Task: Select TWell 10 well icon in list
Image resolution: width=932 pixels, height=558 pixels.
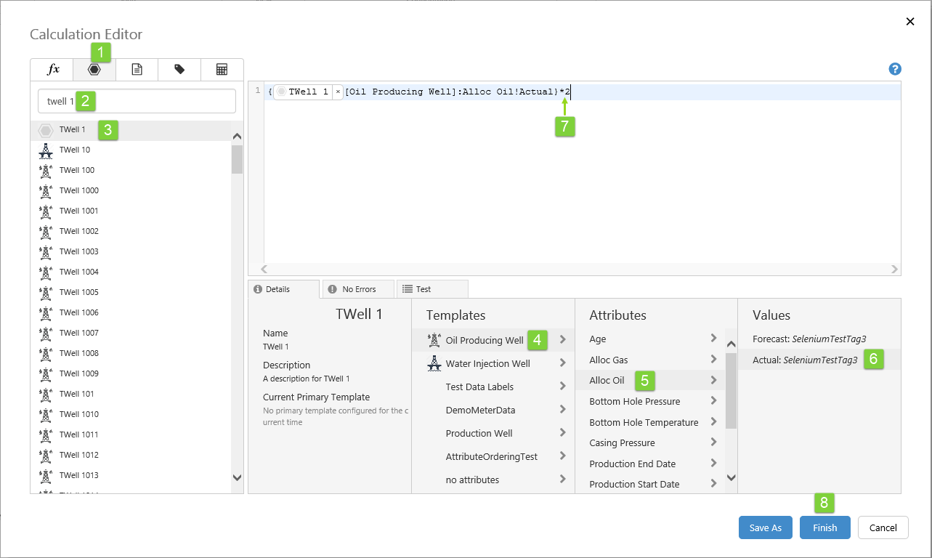Action: point(45,150)
